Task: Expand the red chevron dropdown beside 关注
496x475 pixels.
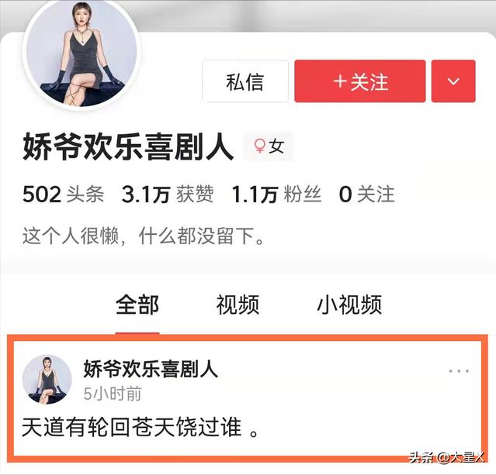Action: tap(453, 81)
